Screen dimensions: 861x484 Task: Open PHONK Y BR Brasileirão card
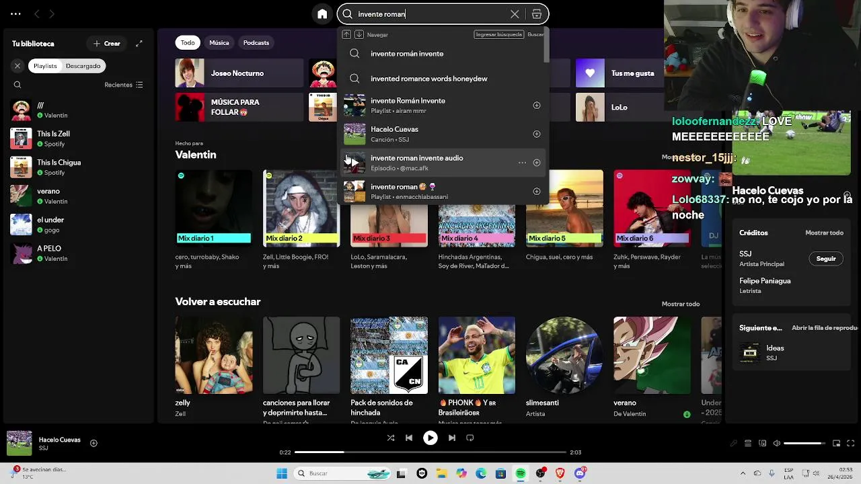point(477,367)
